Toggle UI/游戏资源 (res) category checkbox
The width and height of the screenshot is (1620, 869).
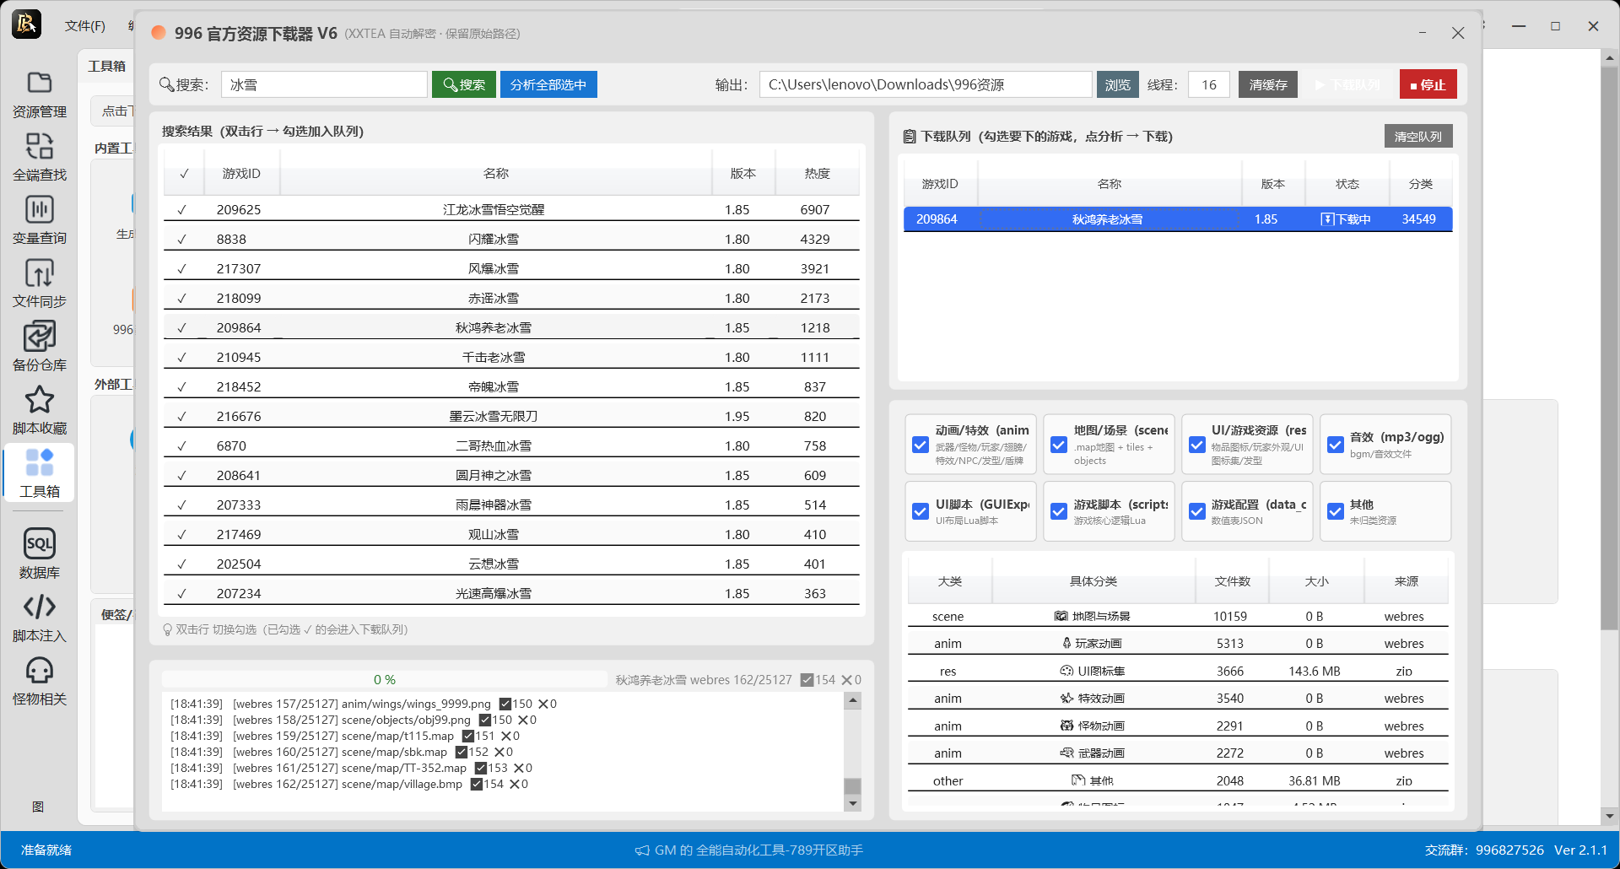tap(1197, 445)
